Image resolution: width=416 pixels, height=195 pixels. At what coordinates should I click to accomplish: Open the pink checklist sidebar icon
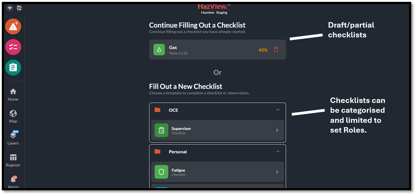(x=13, y=47)
